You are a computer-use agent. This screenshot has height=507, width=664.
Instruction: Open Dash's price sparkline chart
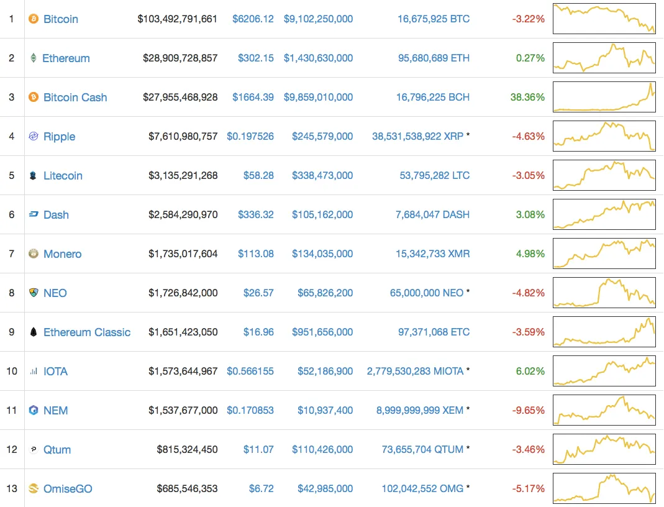click(604, 214)
